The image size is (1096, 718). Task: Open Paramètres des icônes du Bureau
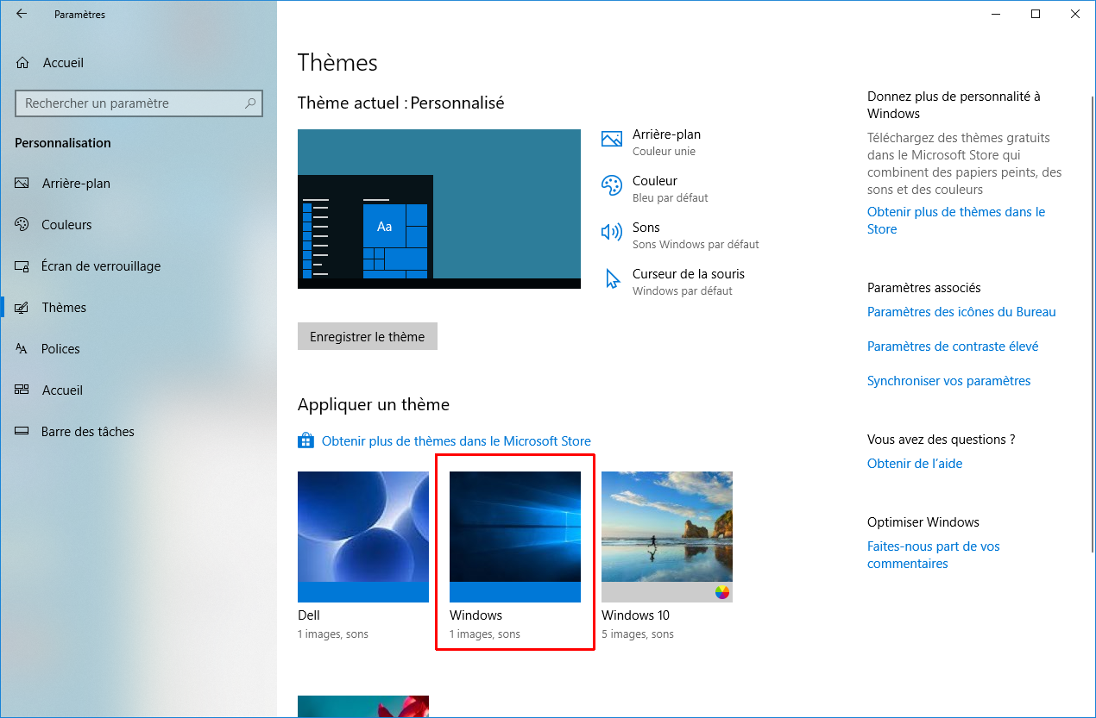tap(961, 312)
